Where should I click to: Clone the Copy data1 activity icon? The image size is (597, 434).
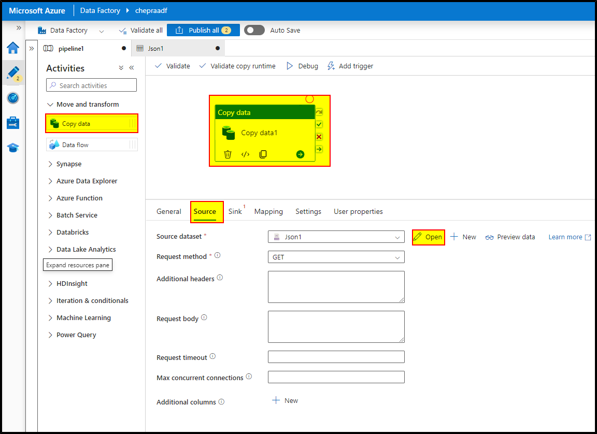tap(263, 154)
